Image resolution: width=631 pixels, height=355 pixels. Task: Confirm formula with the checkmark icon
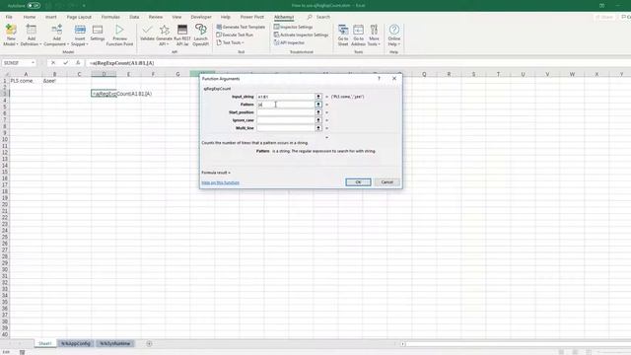tap(66, 63)
